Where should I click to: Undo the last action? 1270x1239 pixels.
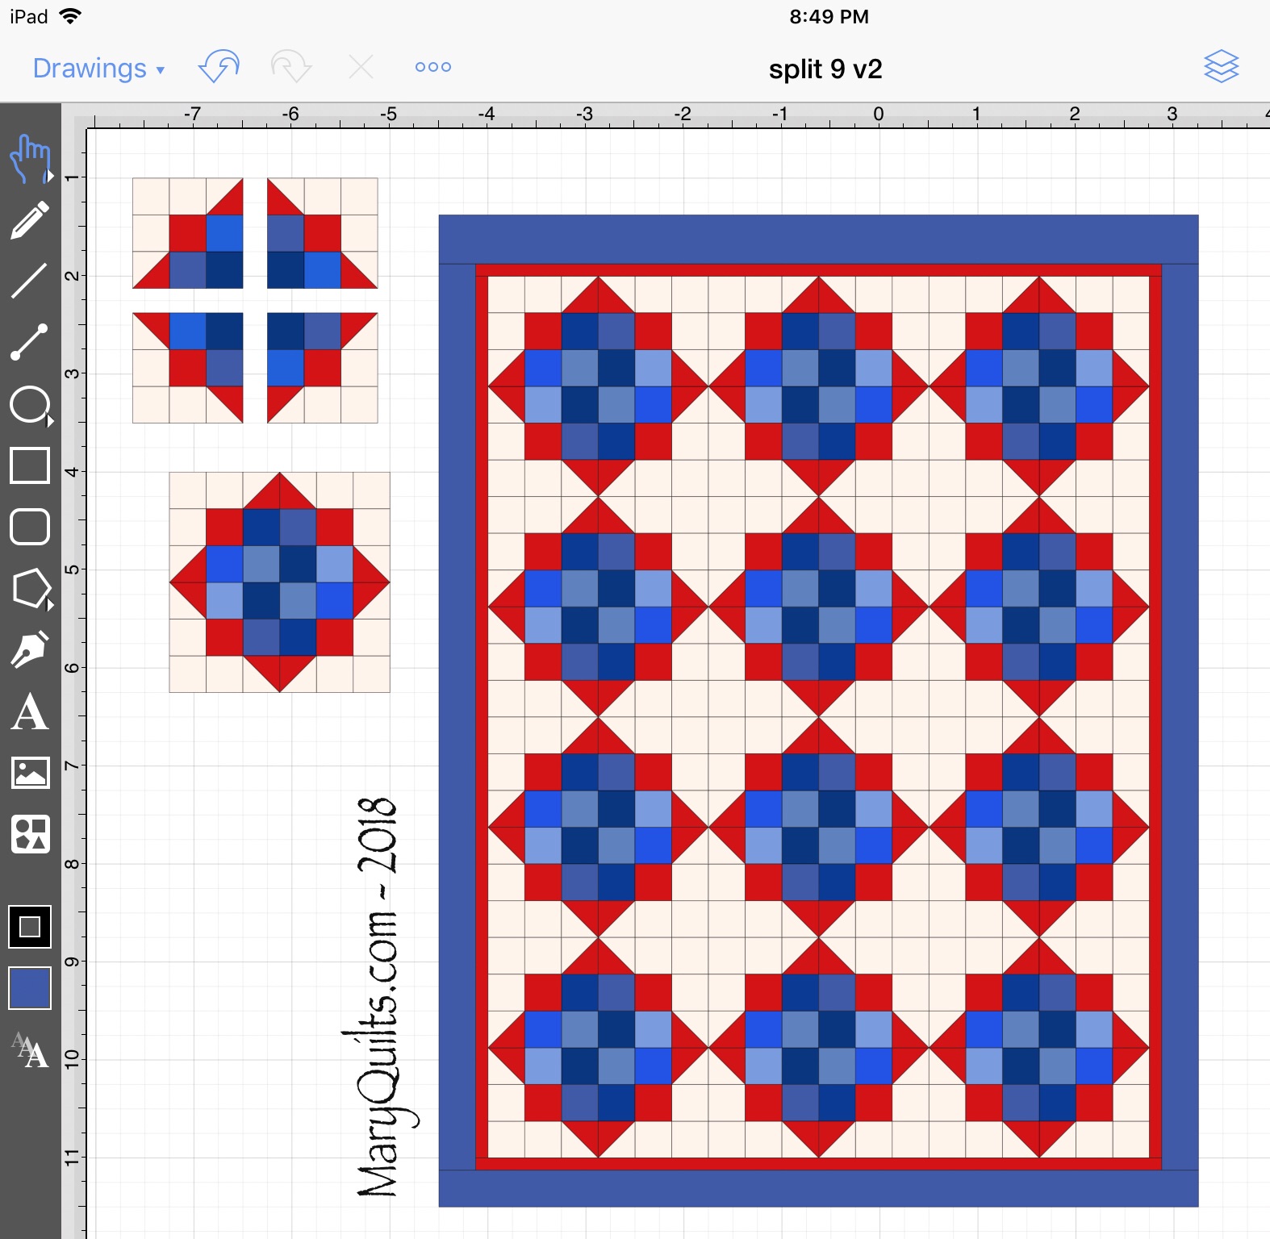[219, 67]
